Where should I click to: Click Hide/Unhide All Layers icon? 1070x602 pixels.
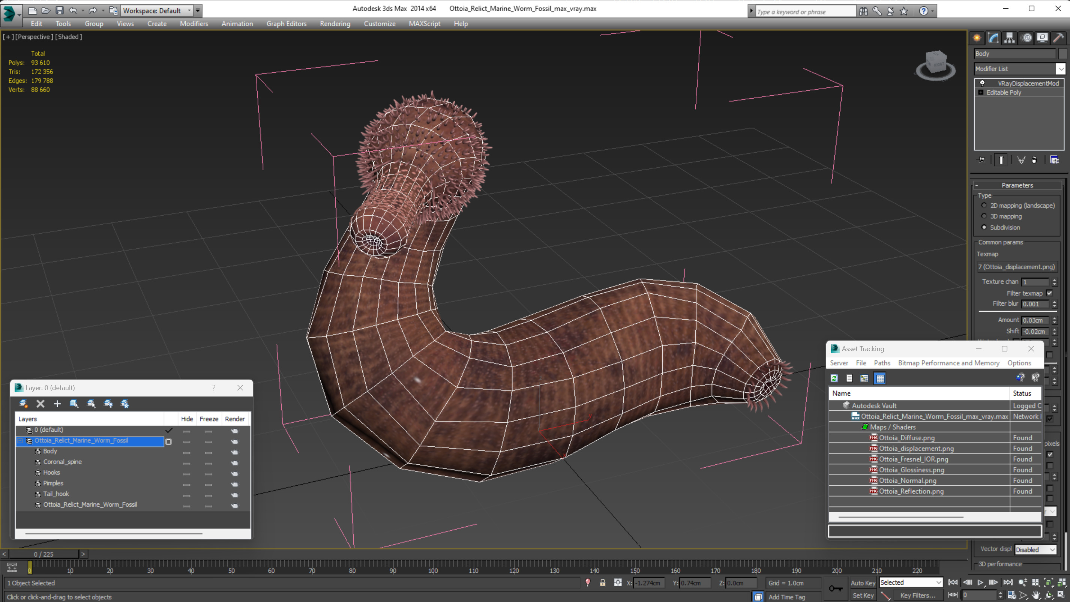[x=108, y=404]
